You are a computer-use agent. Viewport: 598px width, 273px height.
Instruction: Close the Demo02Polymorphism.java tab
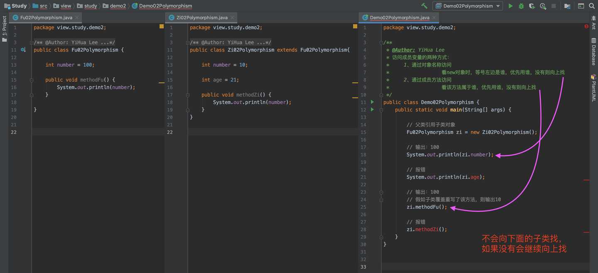point(435,17)
